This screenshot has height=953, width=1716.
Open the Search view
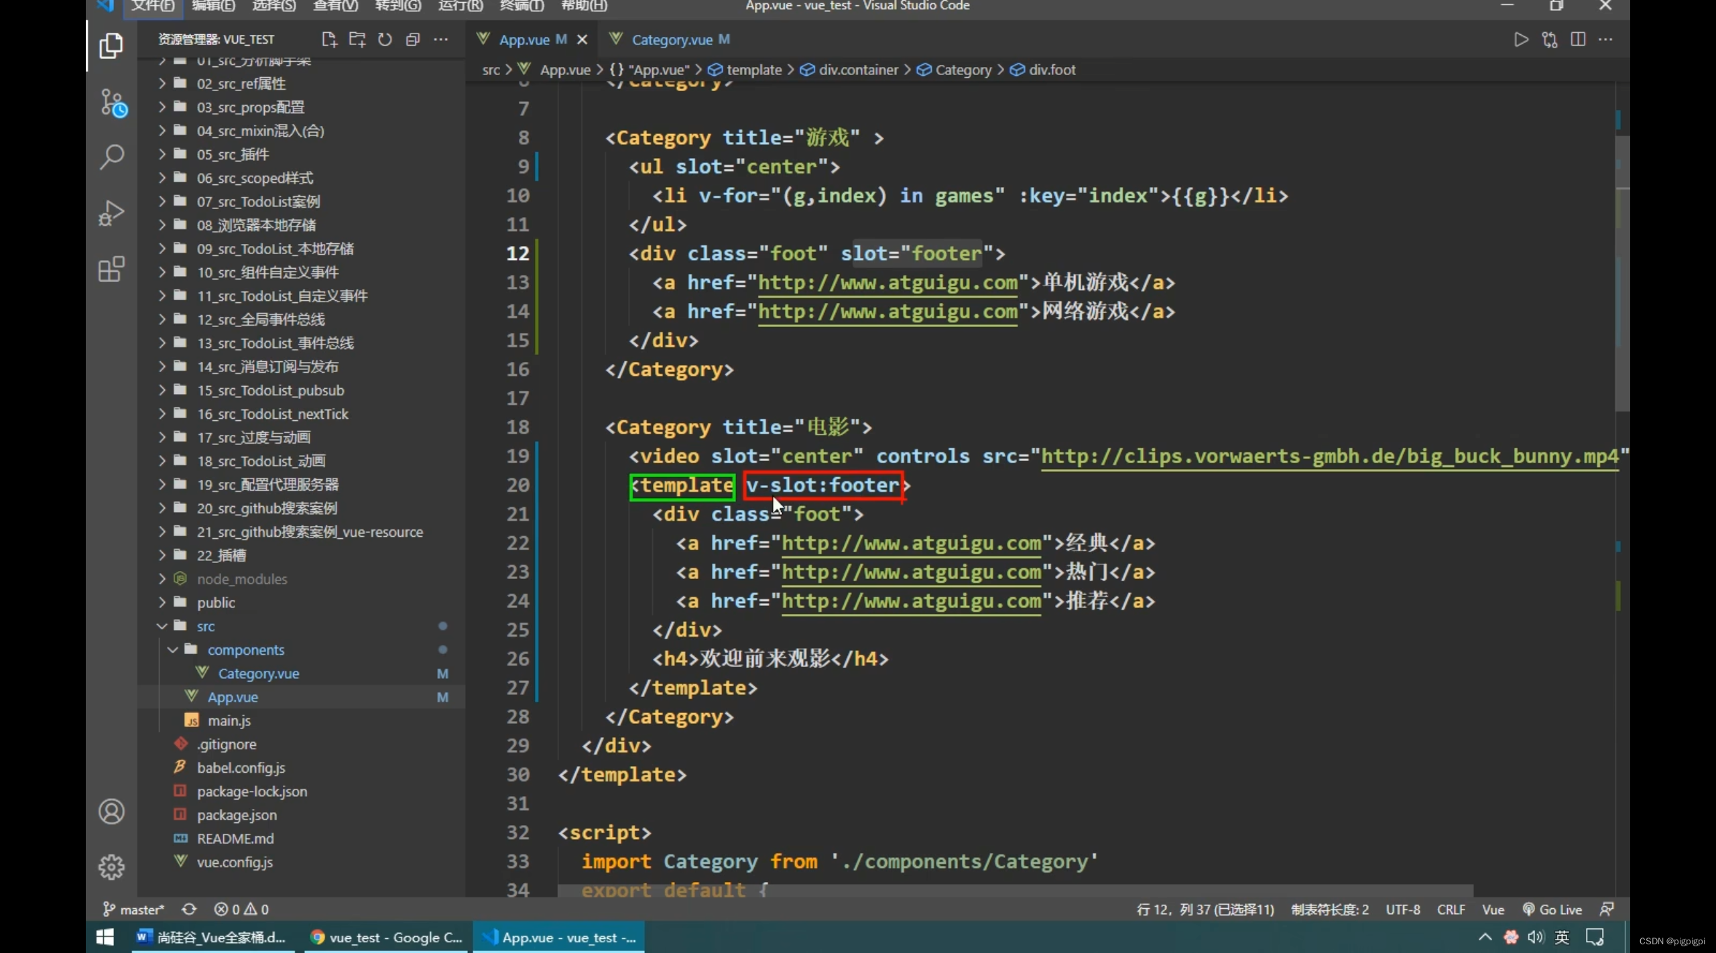111,157
